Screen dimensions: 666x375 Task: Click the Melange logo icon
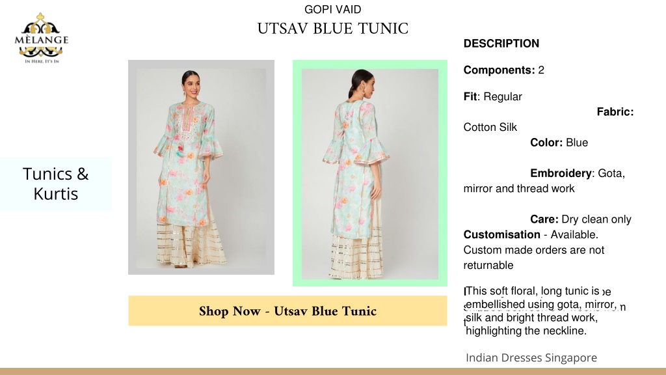[41, 38]
